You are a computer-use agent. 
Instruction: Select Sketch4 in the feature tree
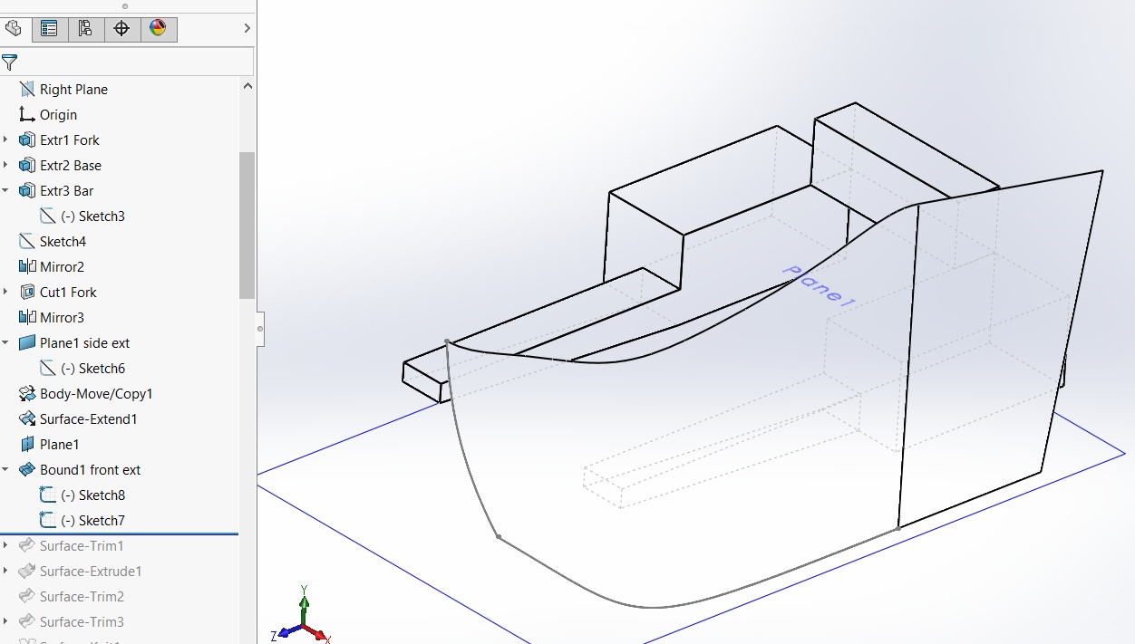[63, 241]
